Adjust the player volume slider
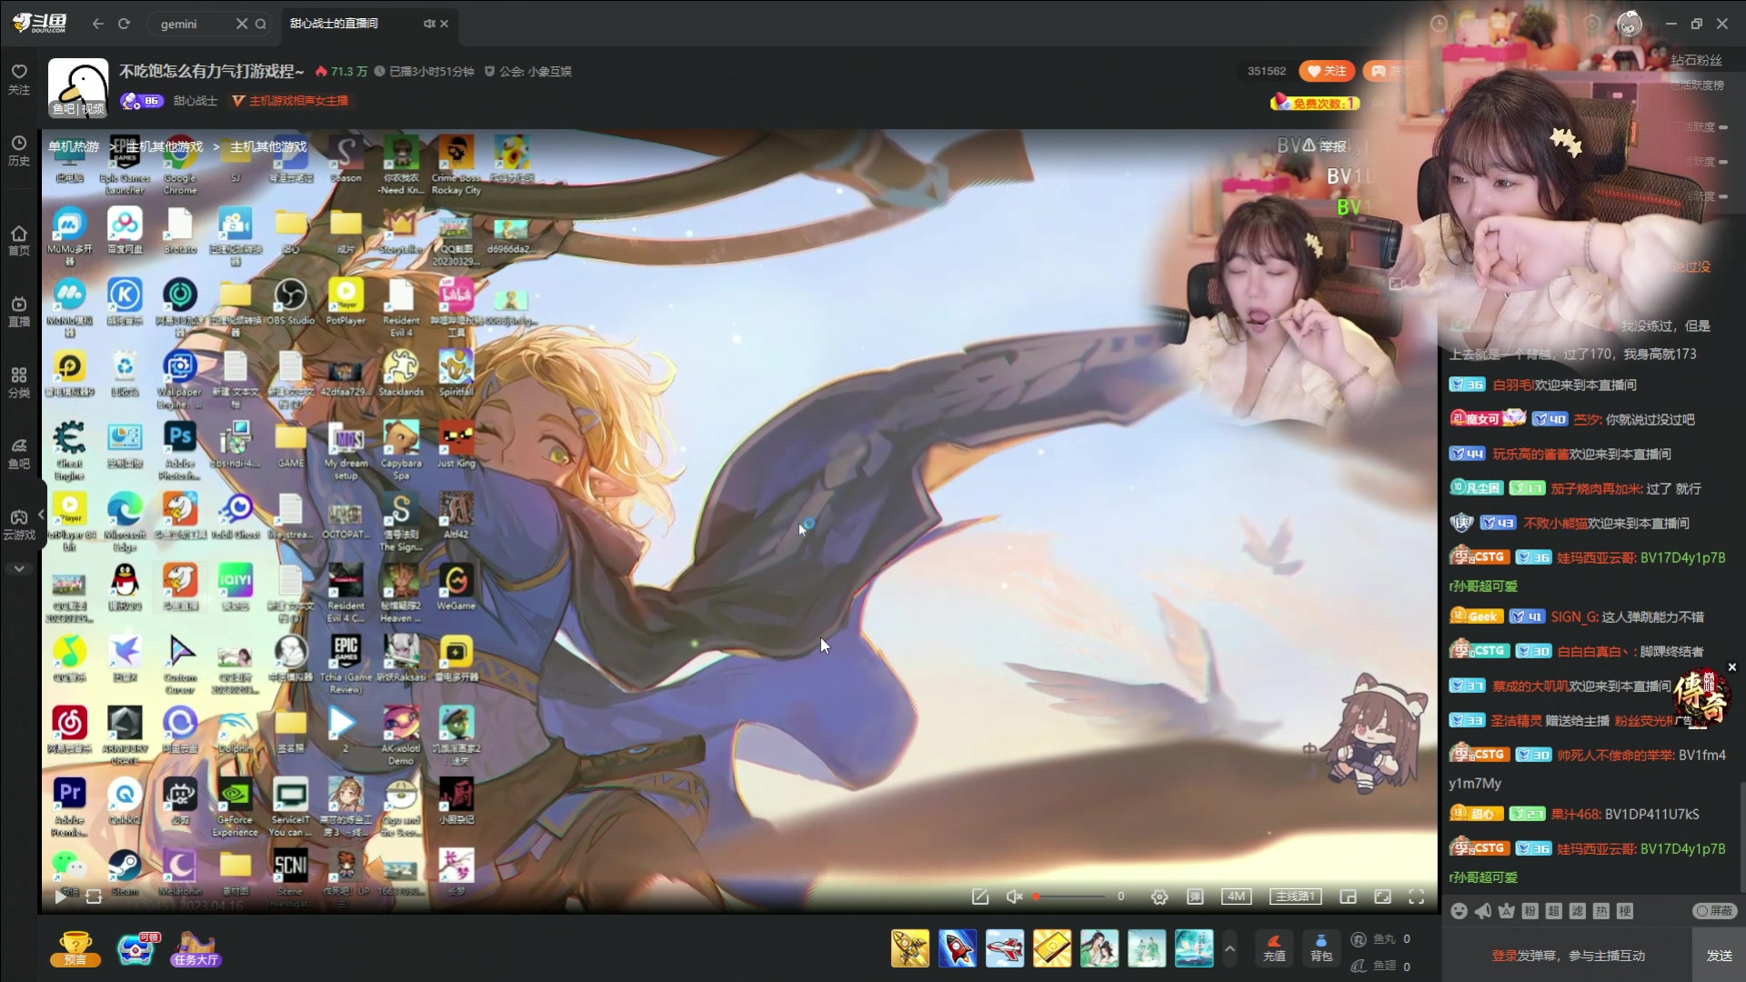This screenshot has width=1746, height=982. pyautogui.click(x=1070, y=897)
